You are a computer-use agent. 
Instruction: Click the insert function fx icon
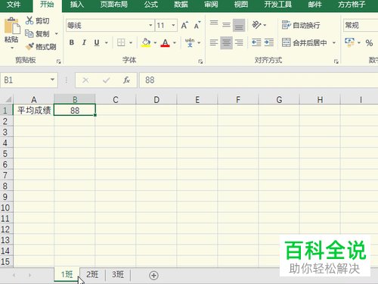pos(126,80)
